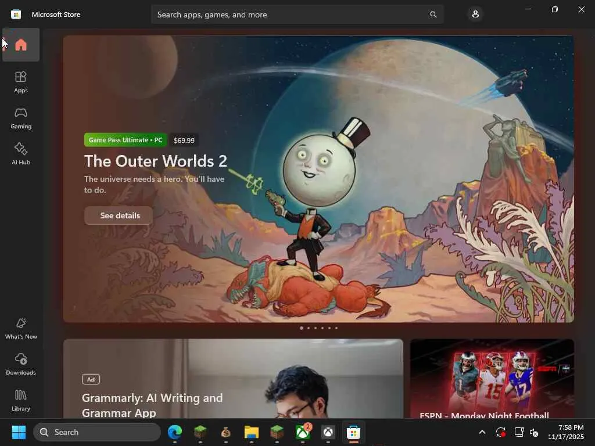This screenshot has height=446, width=595.
Task: Click the search magnifier icon in the Store
Action: click(x=433, y=15)
